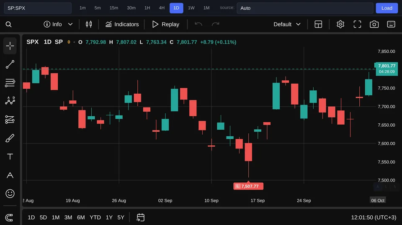Switch to the 4H timeframe
402x225 pixels.
[x=162, y=8]
